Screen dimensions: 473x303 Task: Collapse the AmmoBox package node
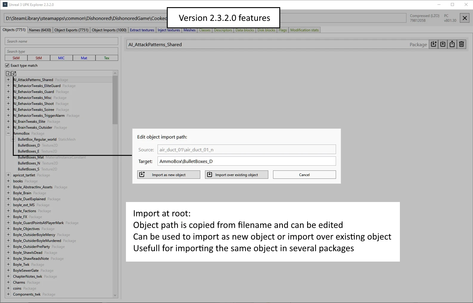(8, 133)
